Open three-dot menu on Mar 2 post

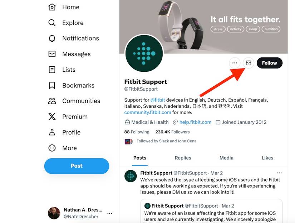[x=279, y=173]
